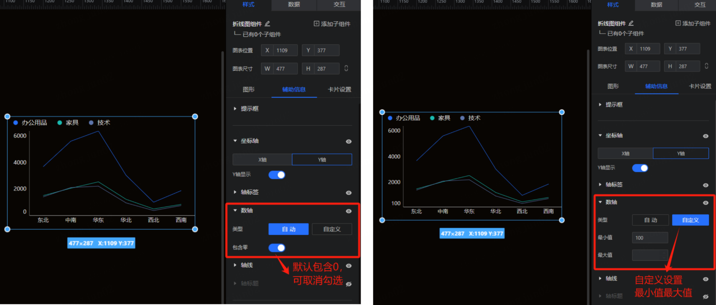
Task: Disable the Y轴显示 switch in the left panel
Action: (277, 175)
